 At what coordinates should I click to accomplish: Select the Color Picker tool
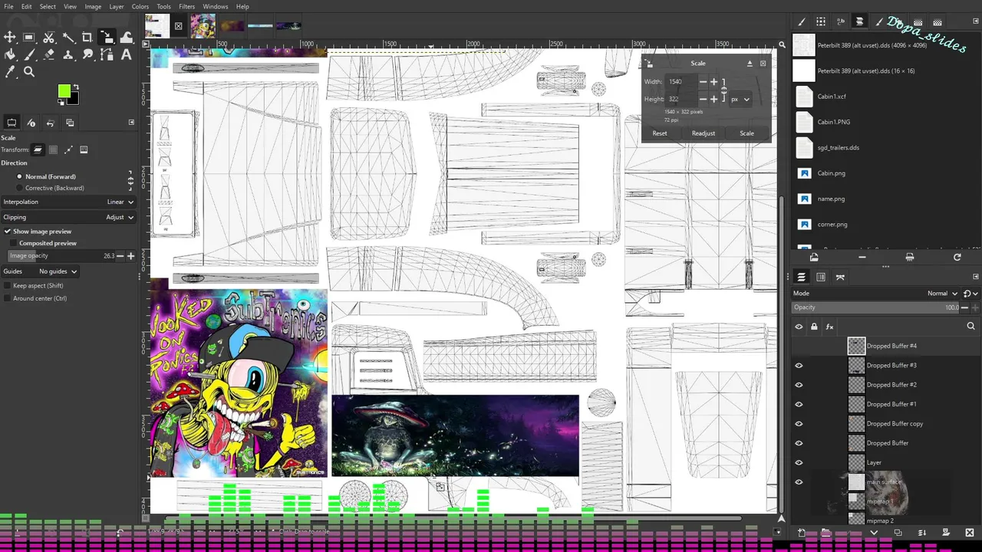pos(10,72)
